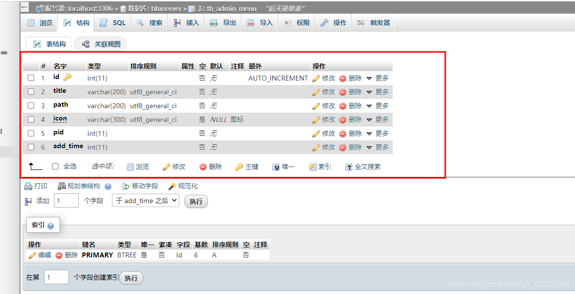This screenshot has width=575, height=294.
Task: Open the 搜索 tab
Action: (149, 23)
